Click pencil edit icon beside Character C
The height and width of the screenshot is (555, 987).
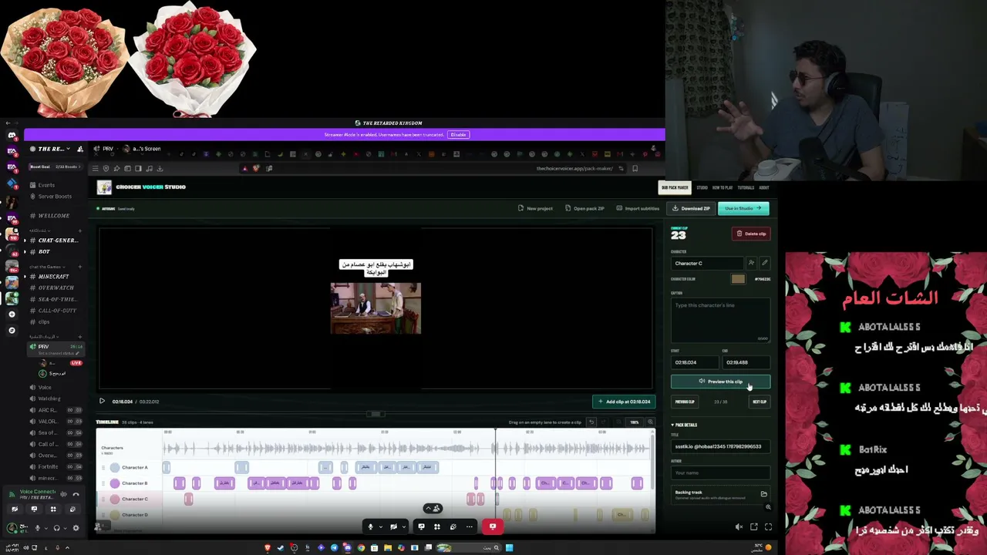point(764,263)
